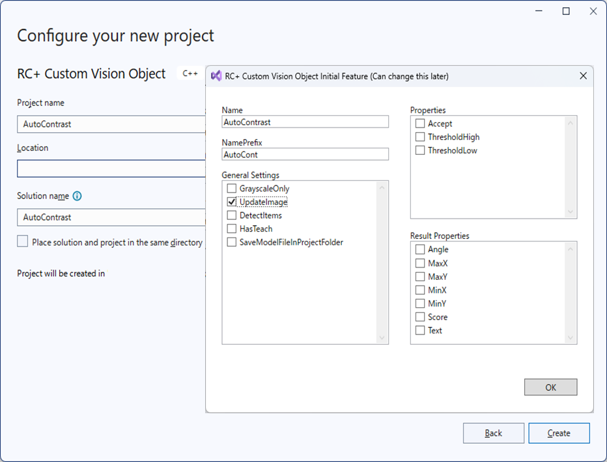Click the Visual Studio icon in dialog title
607x462 pixels.
point(216,76)
